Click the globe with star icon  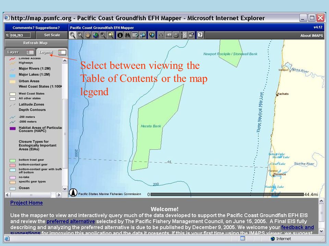(152, 35)
